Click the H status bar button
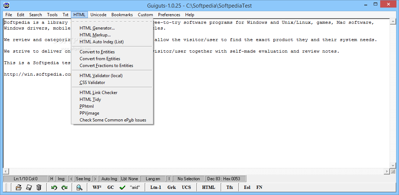Screen dimensions: 399x195 (52, 179)
